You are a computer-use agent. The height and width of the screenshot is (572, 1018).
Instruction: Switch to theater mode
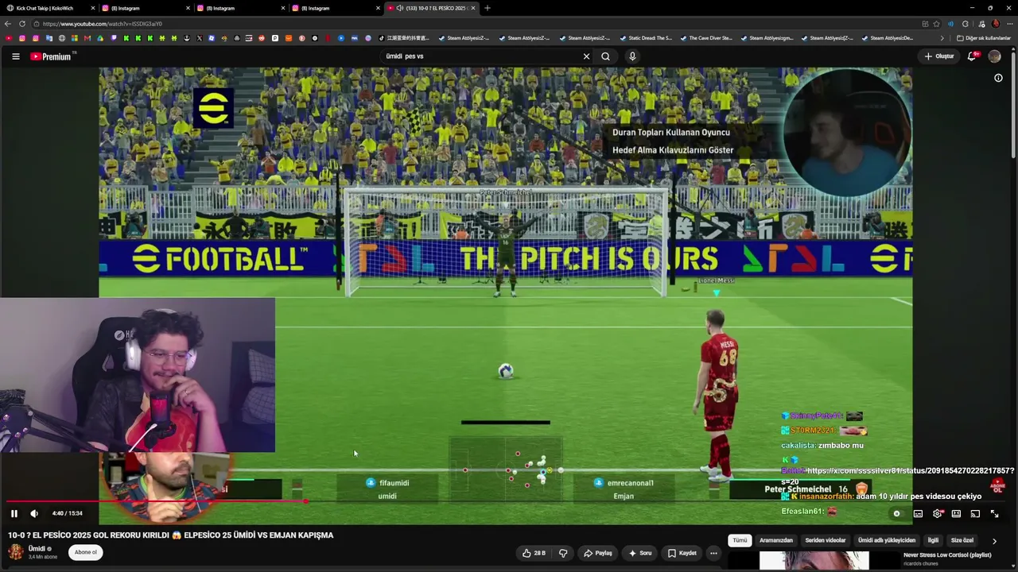pyautogui.click(x=956, y=513)
